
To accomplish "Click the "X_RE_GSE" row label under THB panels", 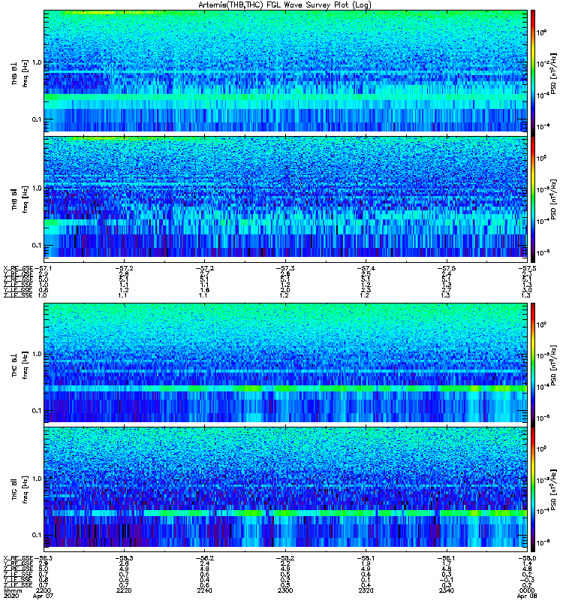I will tap(18, 268).
